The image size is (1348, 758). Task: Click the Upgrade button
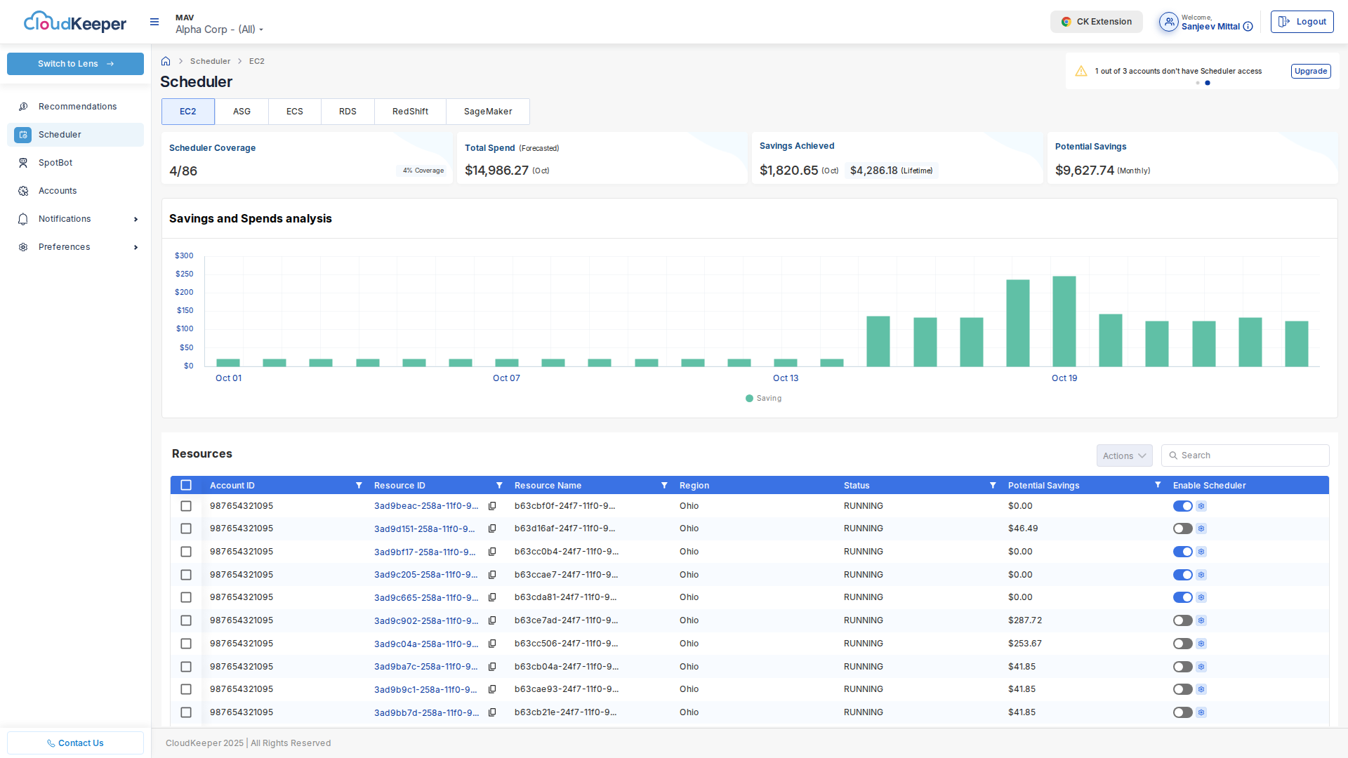click(1310, 71)
